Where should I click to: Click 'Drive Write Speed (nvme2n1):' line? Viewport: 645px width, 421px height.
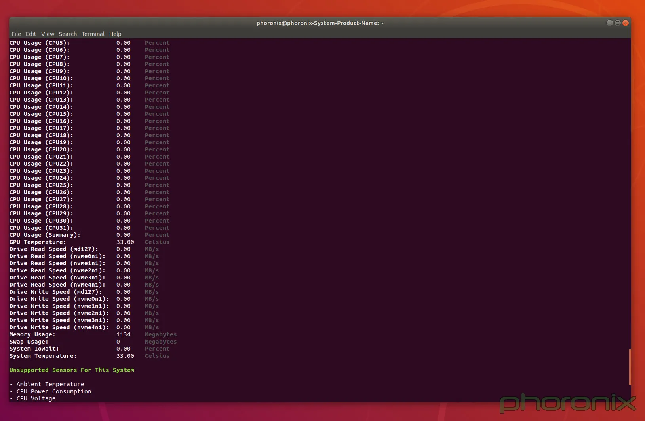[x=84, y=313]
